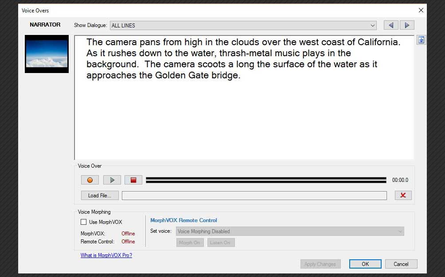Image resolution: width=445 pixels, height=277 pixels.
Task: Click Load File to import an audio recording
Action: point(99,195)
